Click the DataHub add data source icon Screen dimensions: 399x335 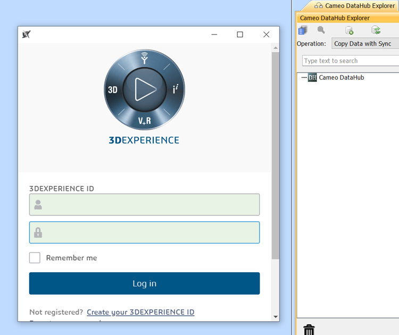pyautogui.click(x=350, y=30)
